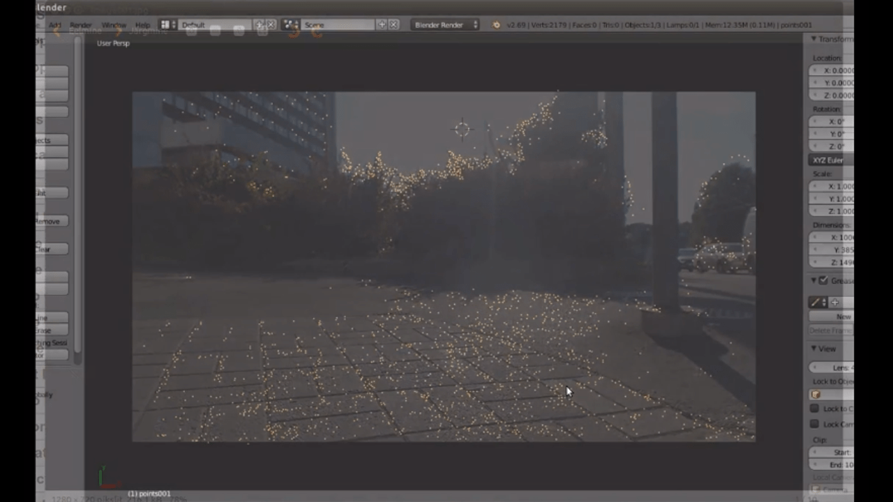Open the Render menu
The height and width of the screenshot is (502, 893).
(x=80, y=25)
